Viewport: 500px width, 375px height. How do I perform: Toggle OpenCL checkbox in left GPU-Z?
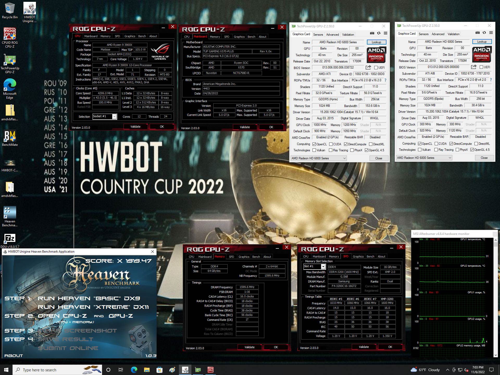[314, 144]
